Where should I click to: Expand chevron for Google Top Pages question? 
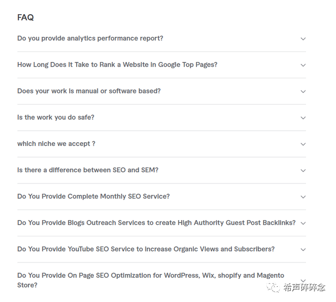303,65
